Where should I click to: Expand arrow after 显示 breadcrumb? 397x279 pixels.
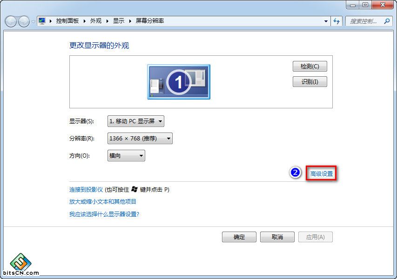(x=130, y=21)
